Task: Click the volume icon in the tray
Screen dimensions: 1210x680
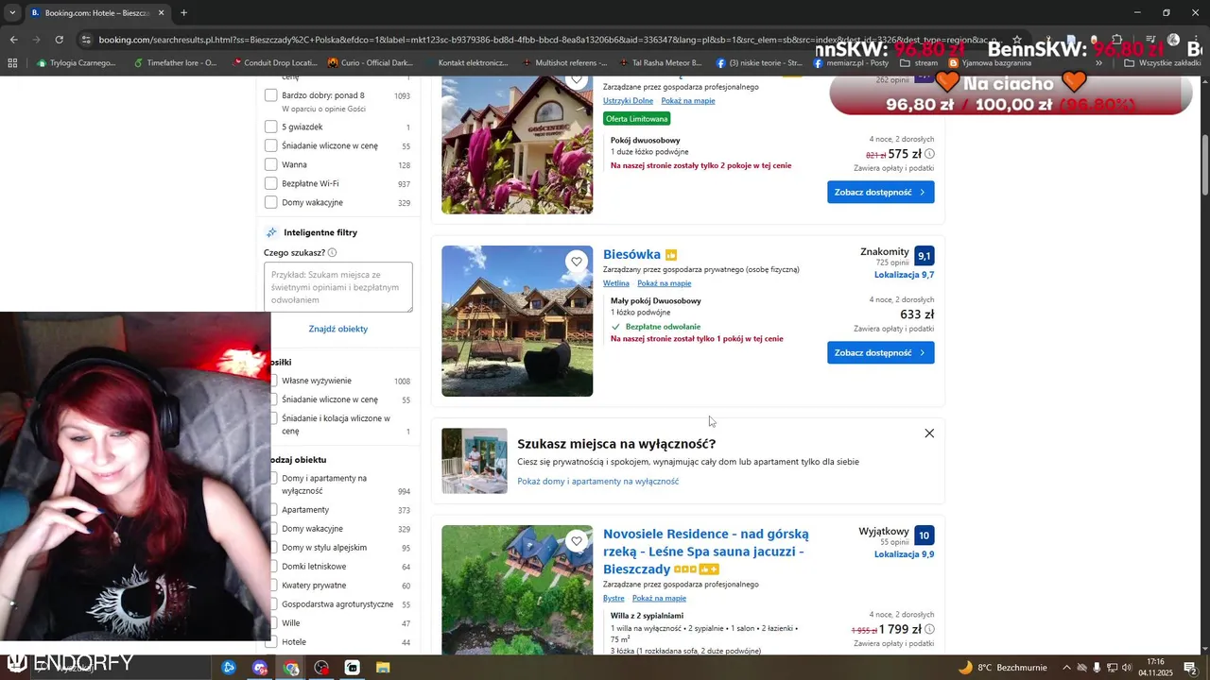Action: [x=1127, y=668]
